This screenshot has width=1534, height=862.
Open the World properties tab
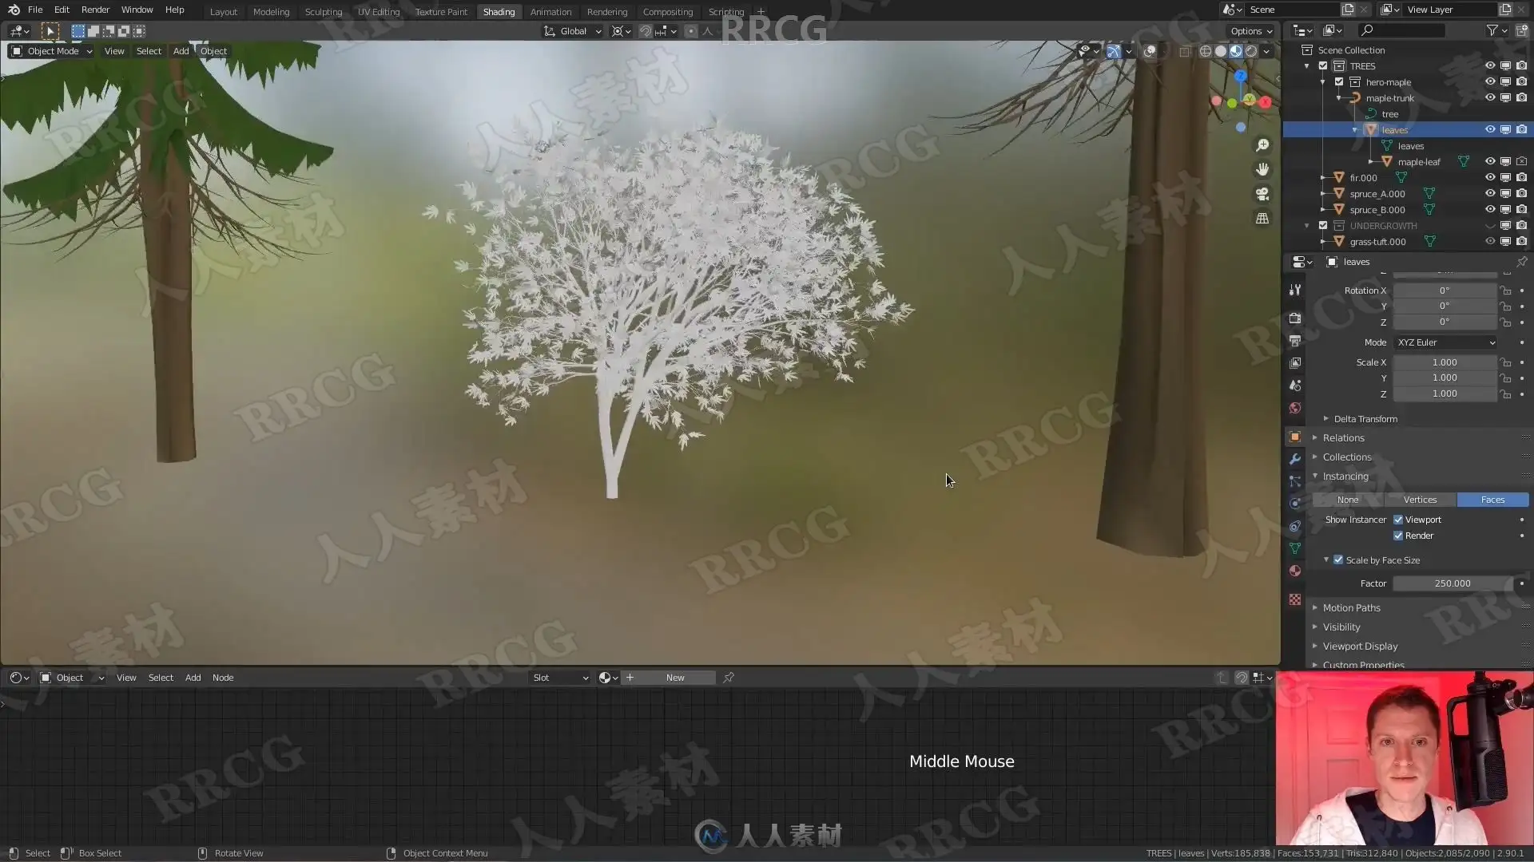click(x=1295, y=408)
